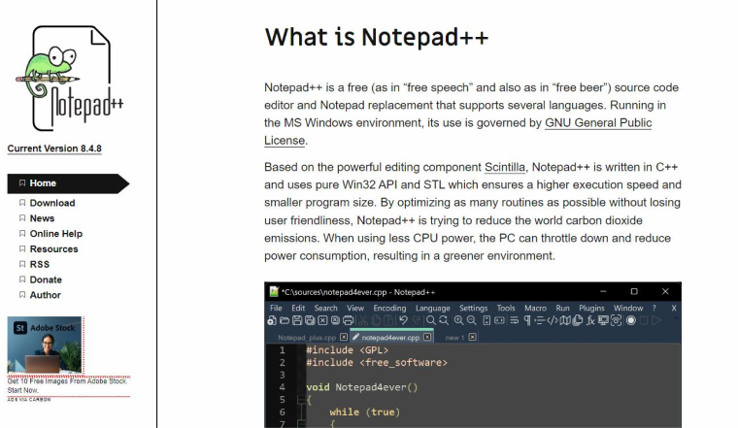
Task: Toggle the indent guide toolbar icon
Action: click(x=539, y=321)
